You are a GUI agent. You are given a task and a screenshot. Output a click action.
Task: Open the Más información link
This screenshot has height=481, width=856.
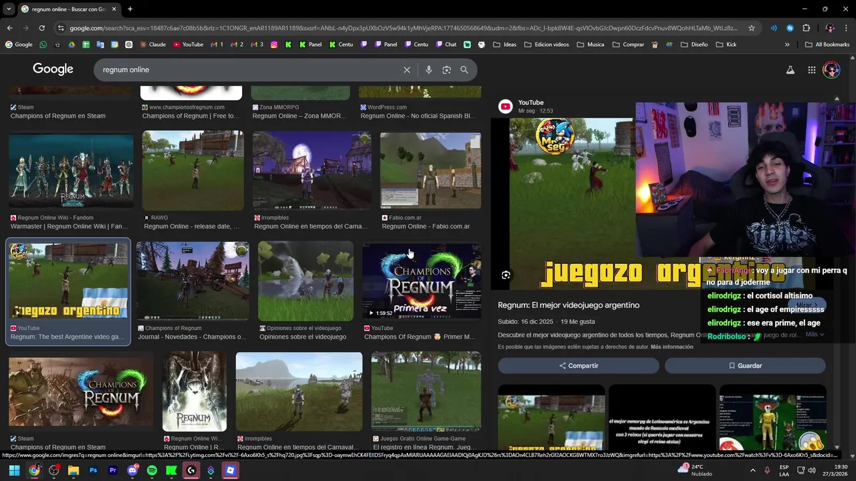(672, 347)
